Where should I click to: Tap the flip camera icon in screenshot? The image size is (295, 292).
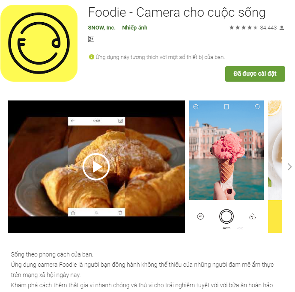[257, 107]
